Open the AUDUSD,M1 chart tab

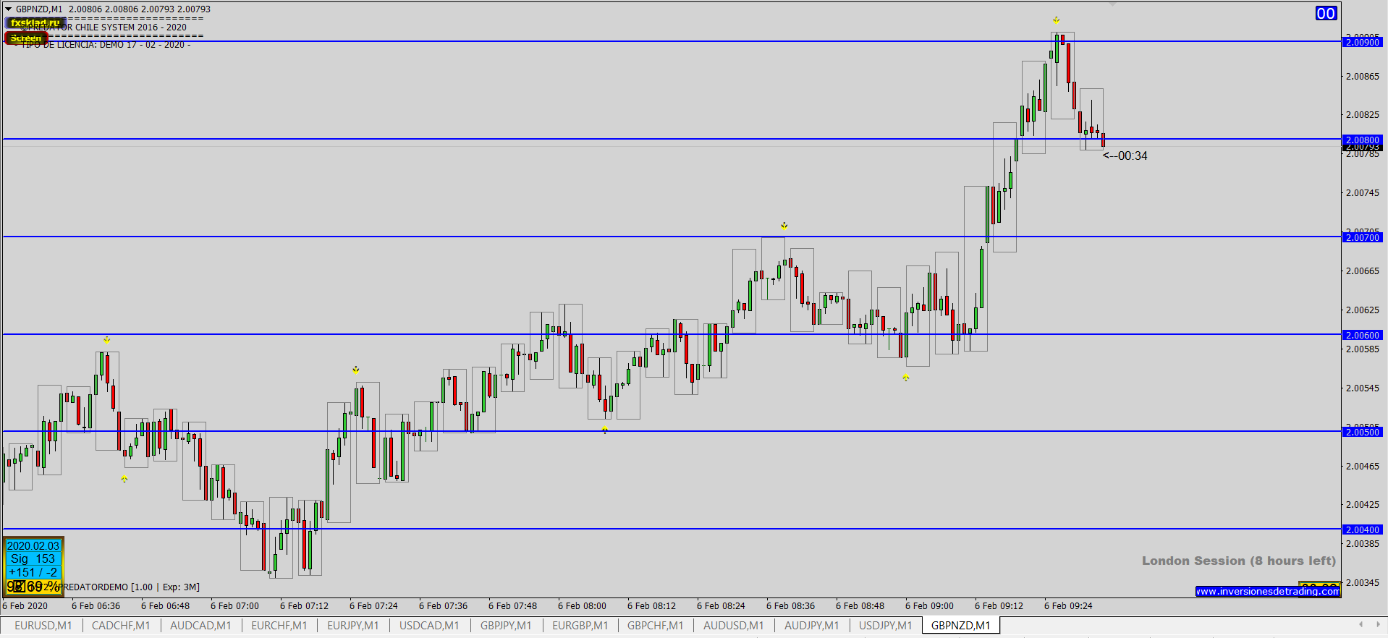[734, 625]
